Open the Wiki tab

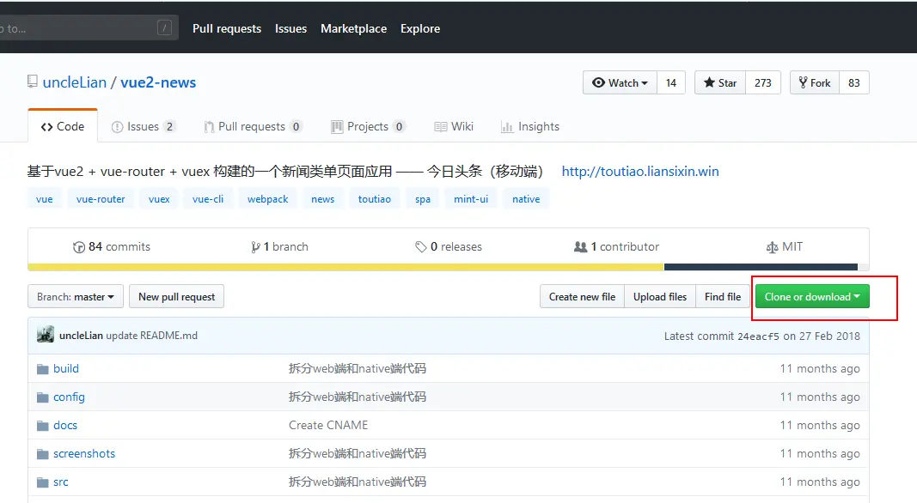point(454,126)
